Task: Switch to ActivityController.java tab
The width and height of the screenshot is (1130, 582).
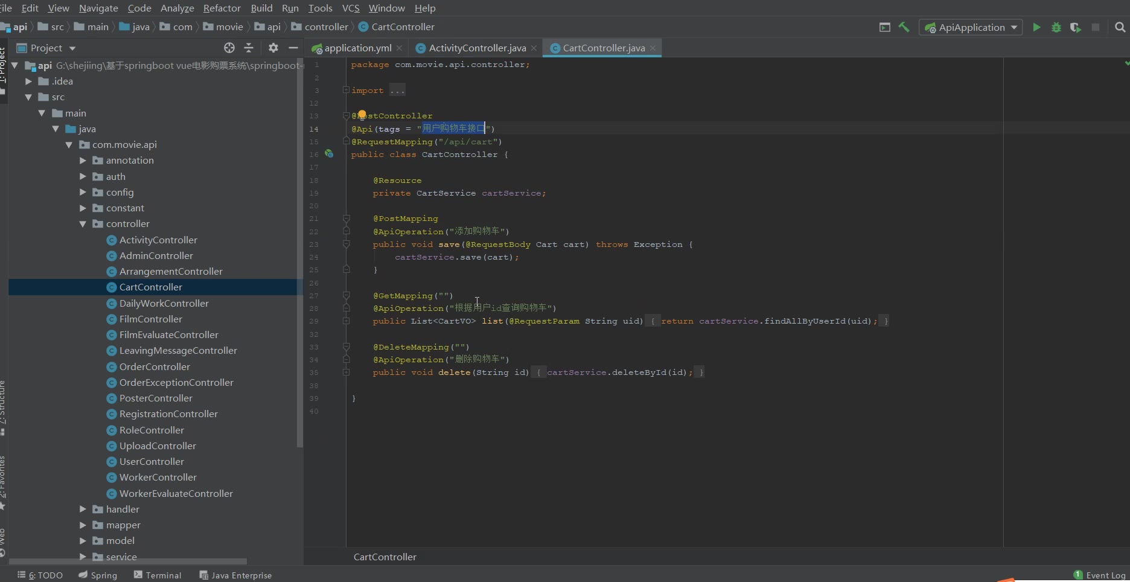Action: (476, 48)
